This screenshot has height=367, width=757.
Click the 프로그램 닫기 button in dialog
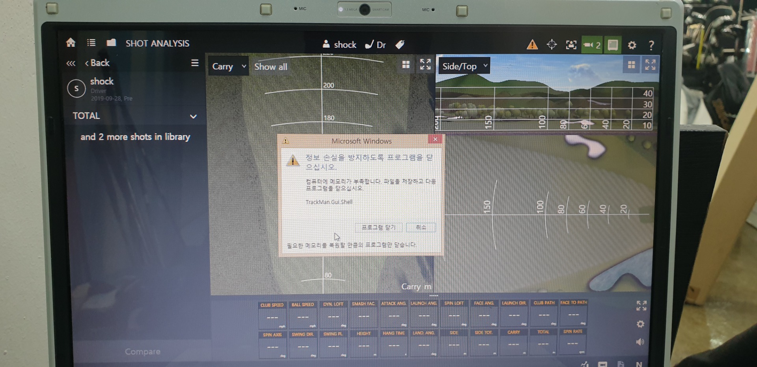click(378, 227)
